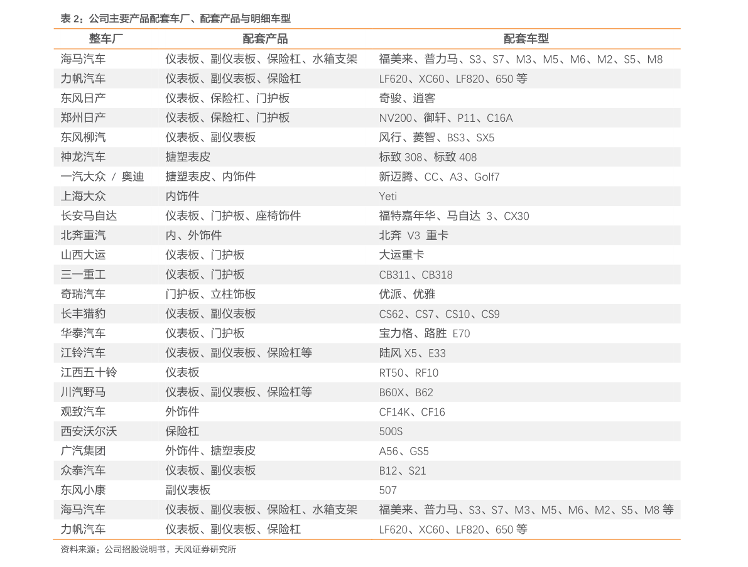Select the 东风小康 manufacturer cell

83,489
